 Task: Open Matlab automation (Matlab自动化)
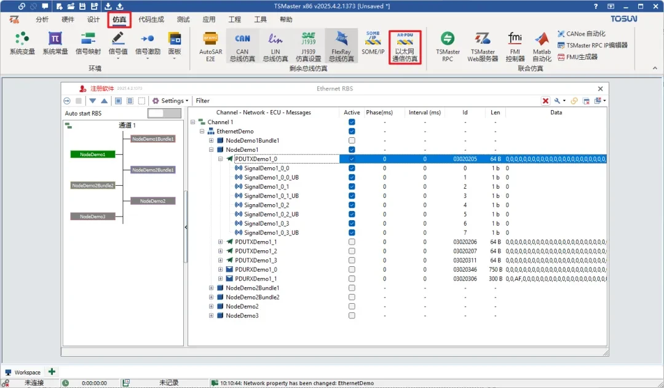click(x=542, y=46)
